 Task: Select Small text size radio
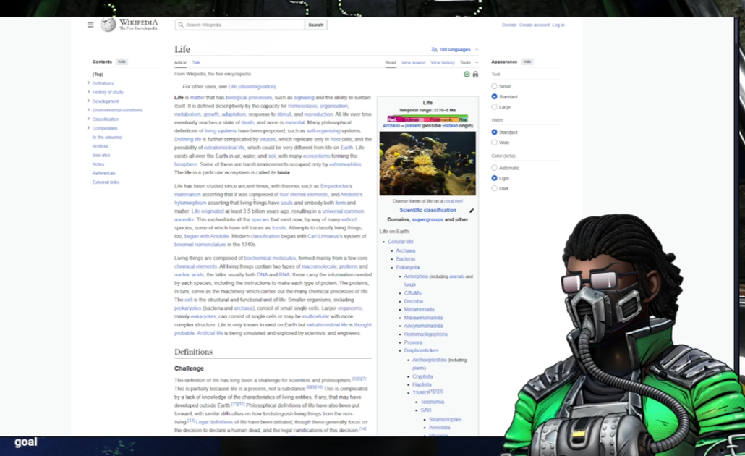click(494, 86)
